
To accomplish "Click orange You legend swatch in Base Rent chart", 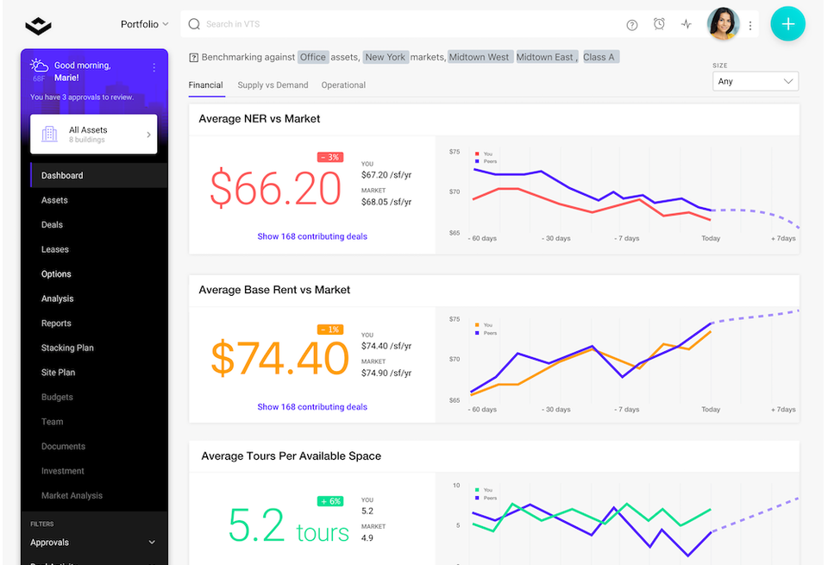I will (477, 325).
